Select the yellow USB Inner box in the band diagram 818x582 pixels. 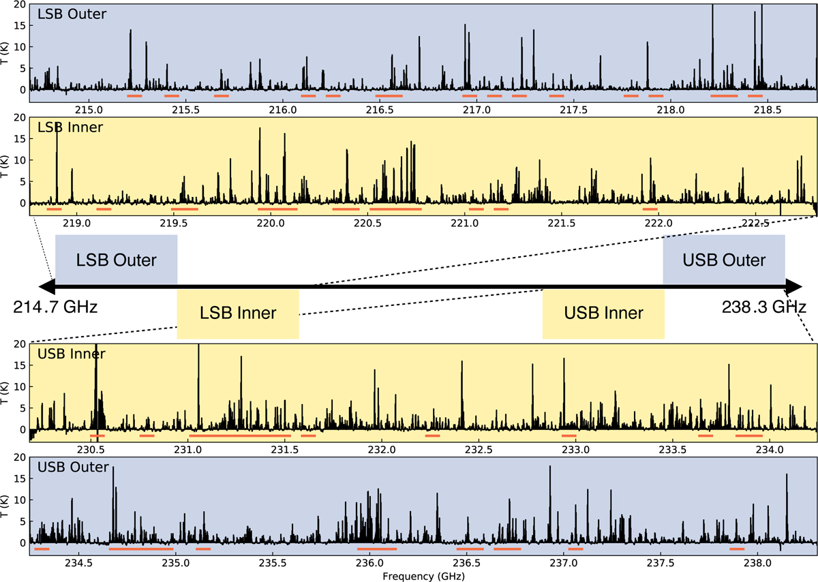tap(603, 313)
